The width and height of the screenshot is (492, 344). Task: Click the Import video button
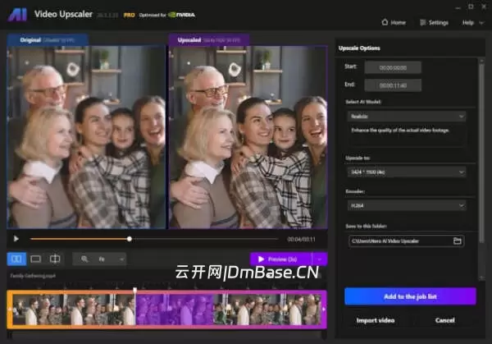click(376, 320)
